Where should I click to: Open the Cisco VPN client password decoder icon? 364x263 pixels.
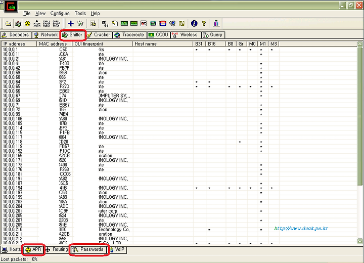coord(134,23)
